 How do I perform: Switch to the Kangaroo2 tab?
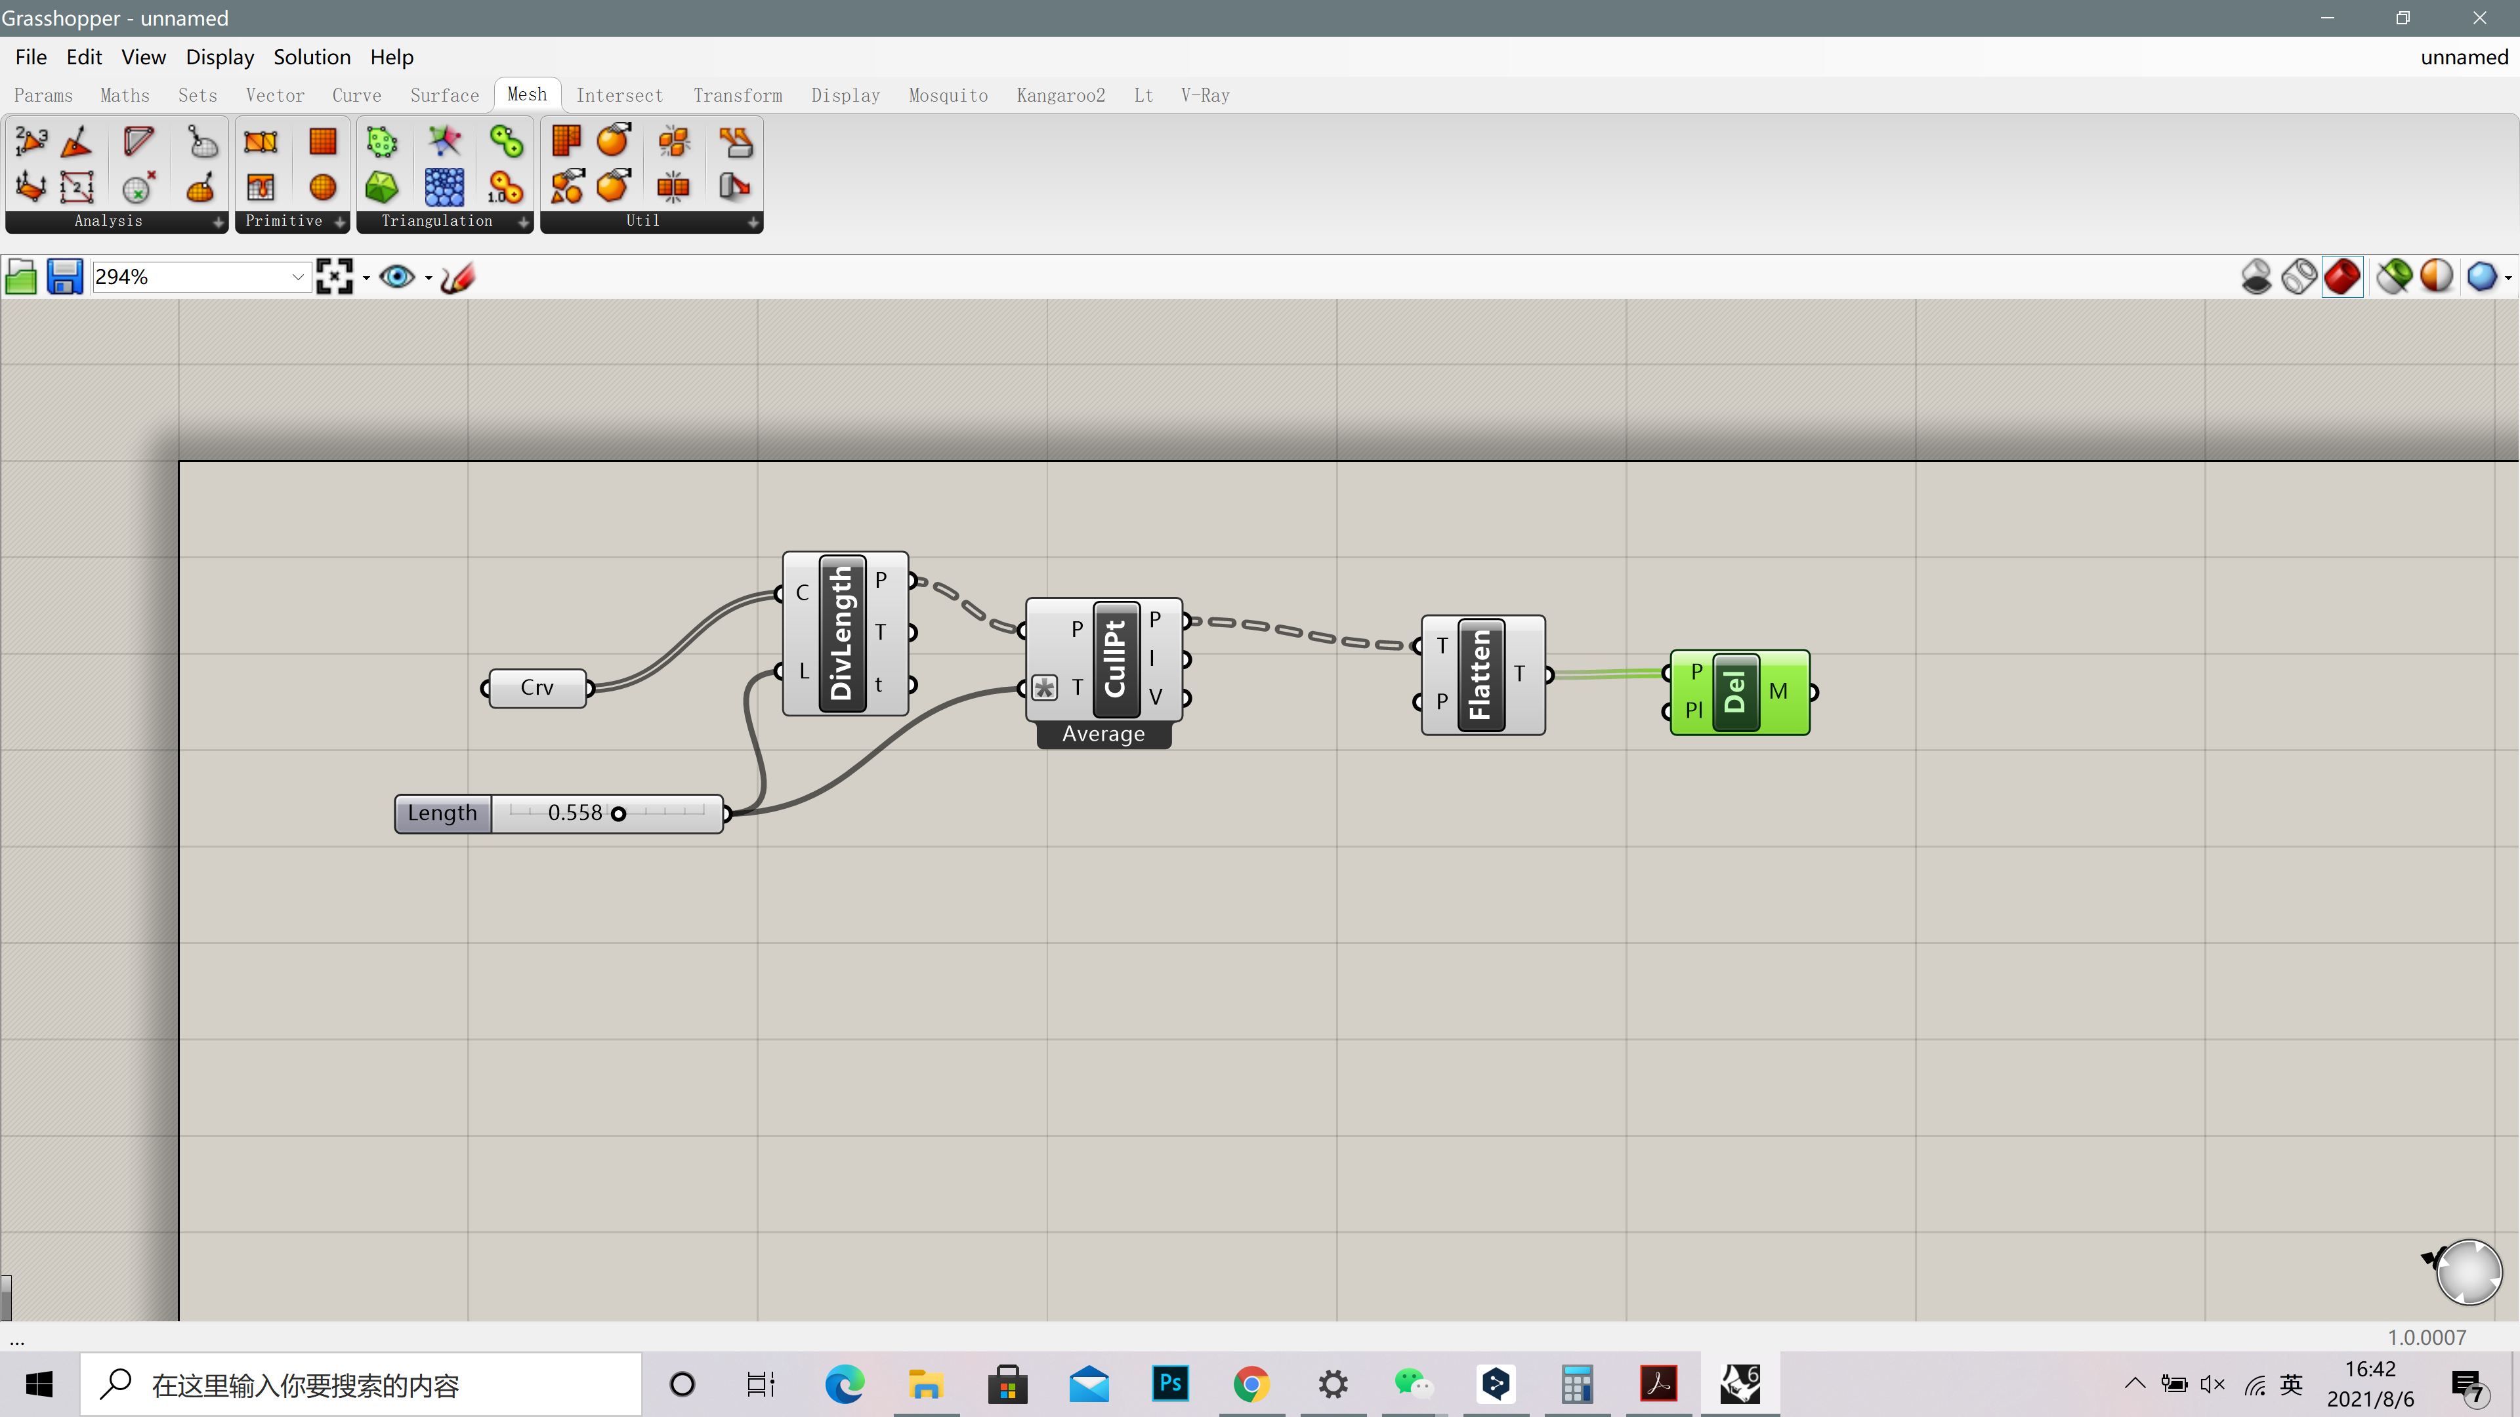[1060, 95]
